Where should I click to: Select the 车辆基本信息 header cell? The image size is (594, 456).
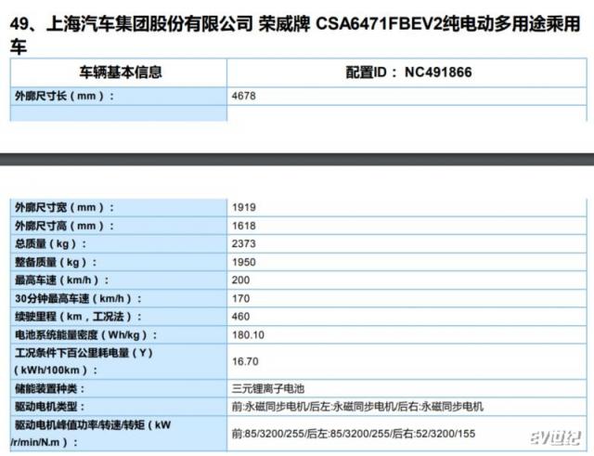pos(121,72)
